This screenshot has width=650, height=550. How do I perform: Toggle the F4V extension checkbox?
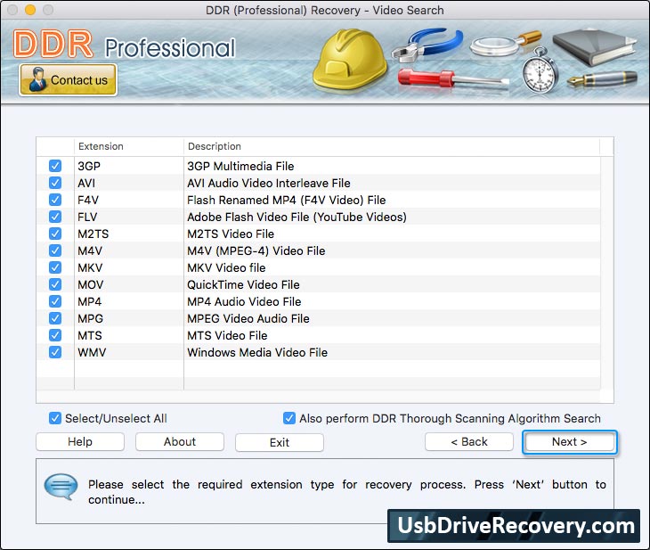click(55, 200)
